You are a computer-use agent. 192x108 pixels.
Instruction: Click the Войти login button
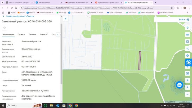point(184,20)
